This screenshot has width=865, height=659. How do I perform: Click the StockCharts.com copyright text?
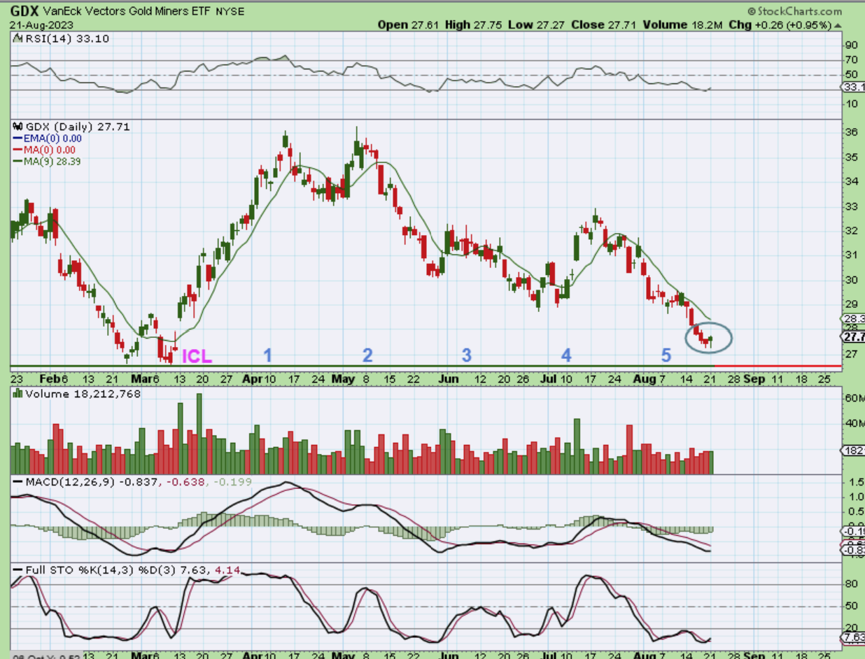pos(794,11)
